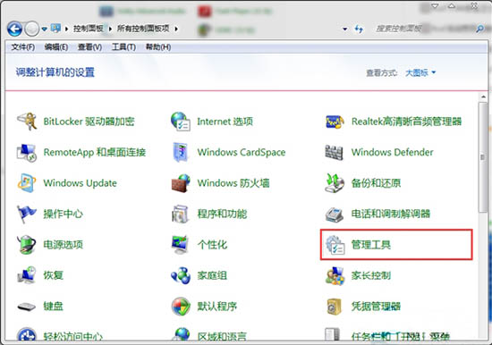The width and height of the screenshot is (492, 345).
Task: Open the Internet 选项 globe icon
Action: [181, 122]
